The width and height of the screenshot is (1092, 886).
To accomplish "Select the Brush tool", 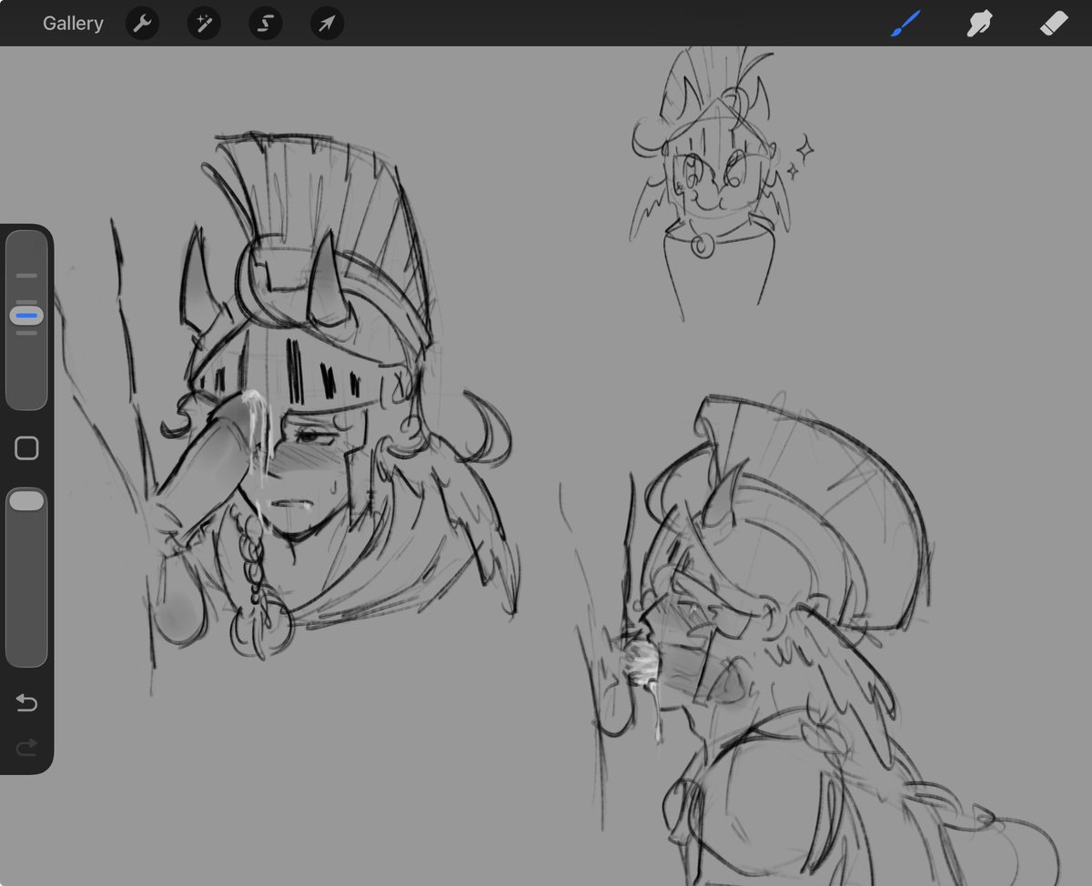I will coord(905,24).
